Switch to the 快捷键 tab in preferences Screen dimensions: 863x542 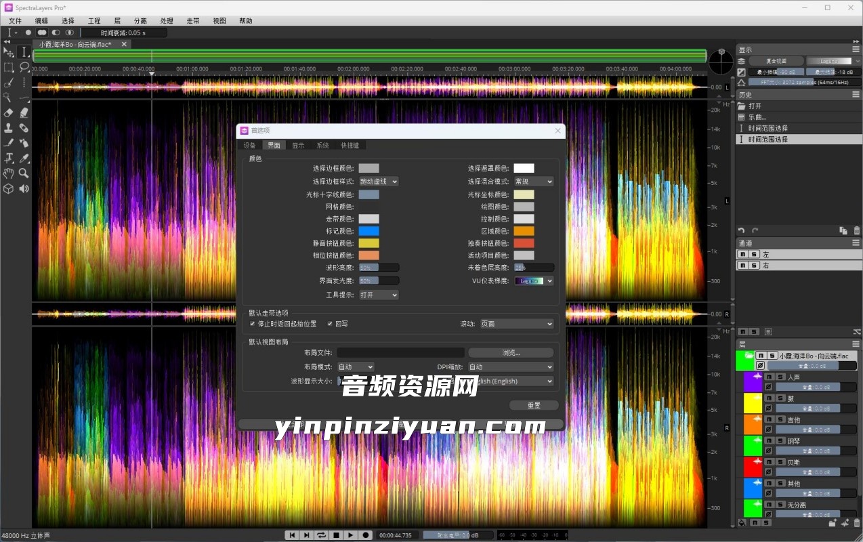point(350,145)
